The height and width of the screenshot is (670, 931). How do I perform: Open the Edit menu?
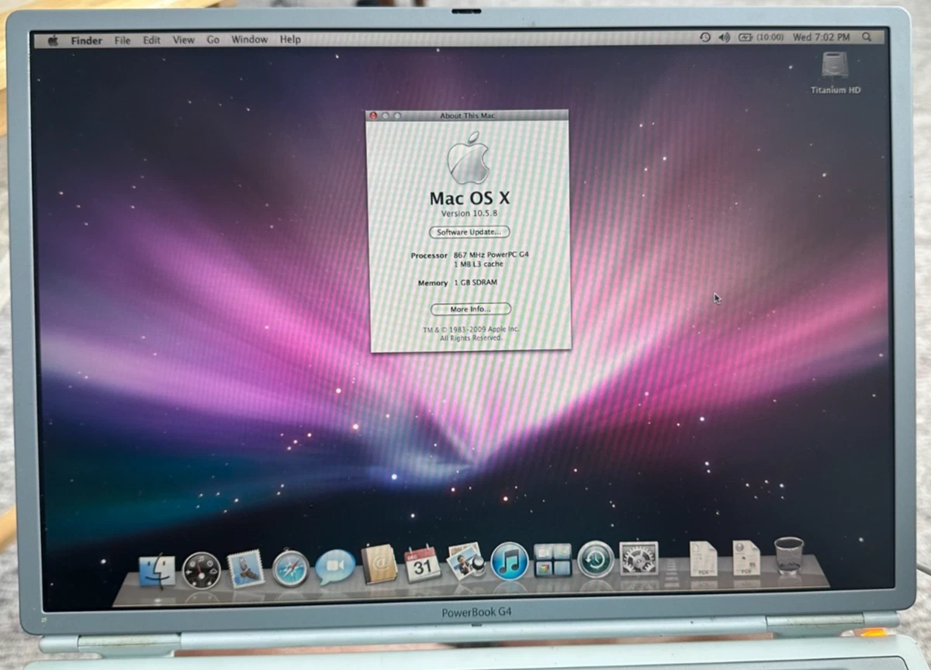[151, 40]
